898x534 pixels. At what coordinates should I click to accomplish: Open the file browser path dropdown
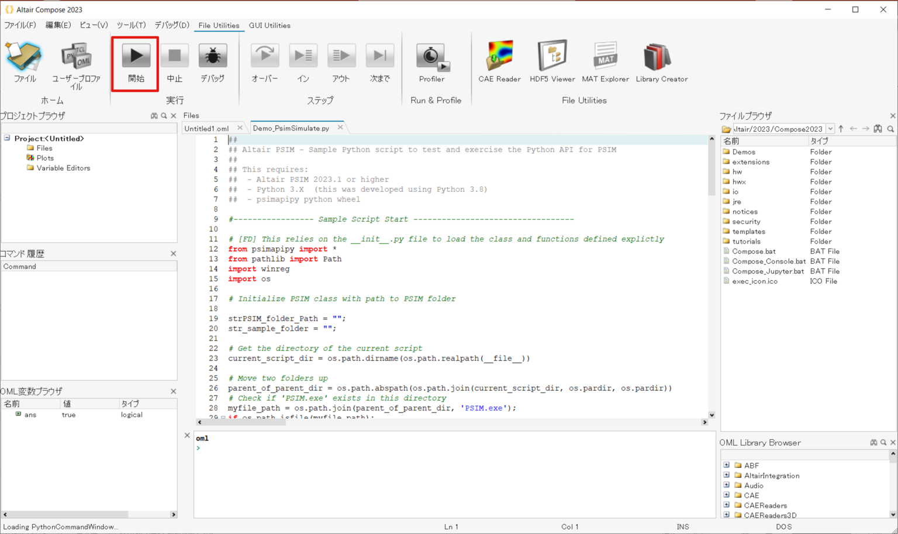830,129
